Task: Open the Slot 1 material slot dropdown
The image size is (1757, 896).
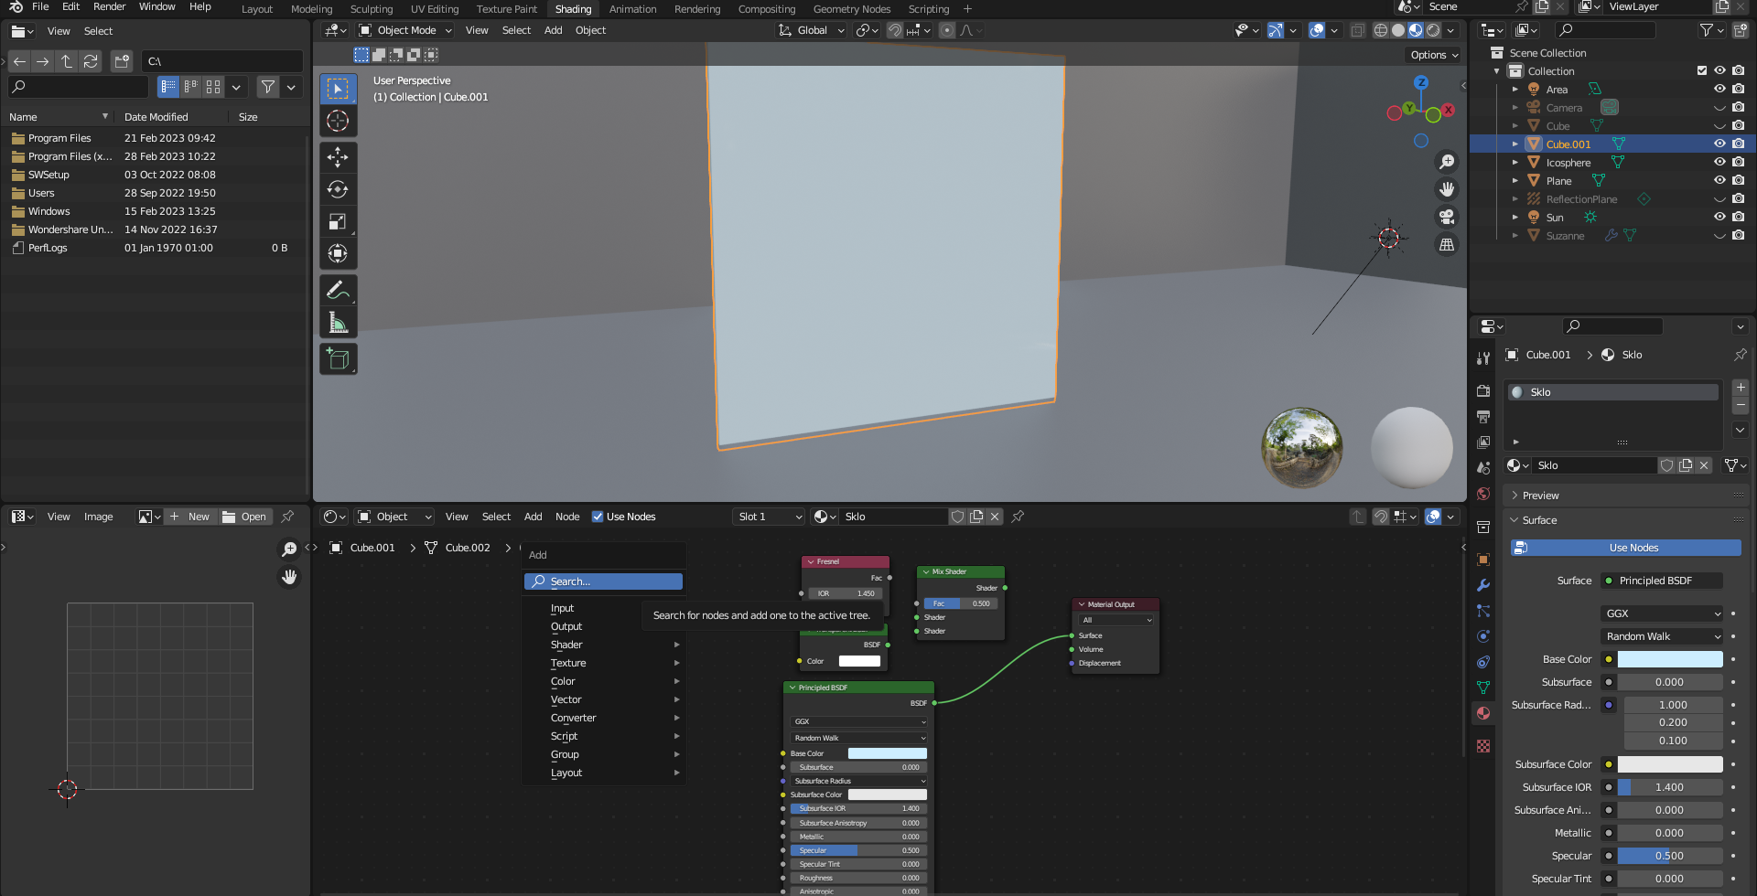Action: coord(769,517)
